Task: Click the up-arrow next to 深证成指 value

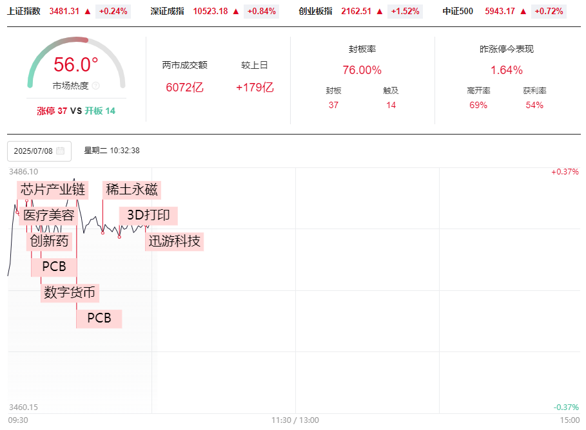Action: pos(236,12)
